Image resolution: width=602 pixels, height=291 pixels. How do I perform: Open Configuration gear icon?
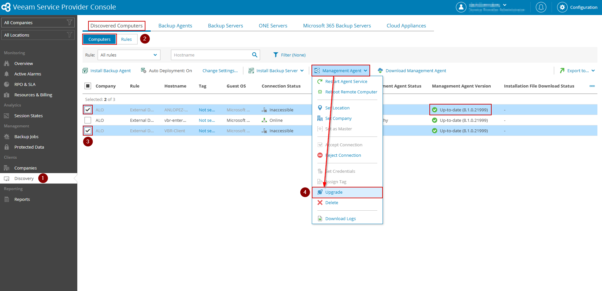pos(562,7)
